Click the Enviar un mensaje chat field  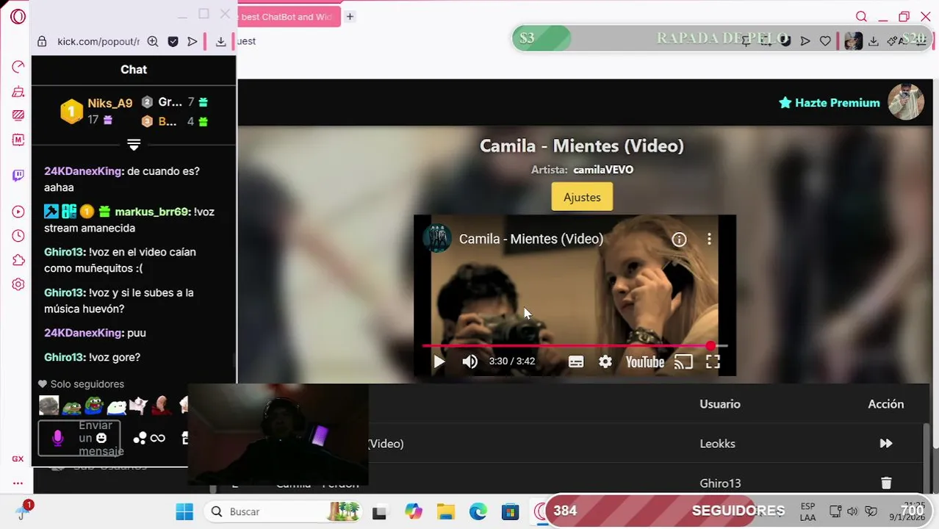[79, 439]
